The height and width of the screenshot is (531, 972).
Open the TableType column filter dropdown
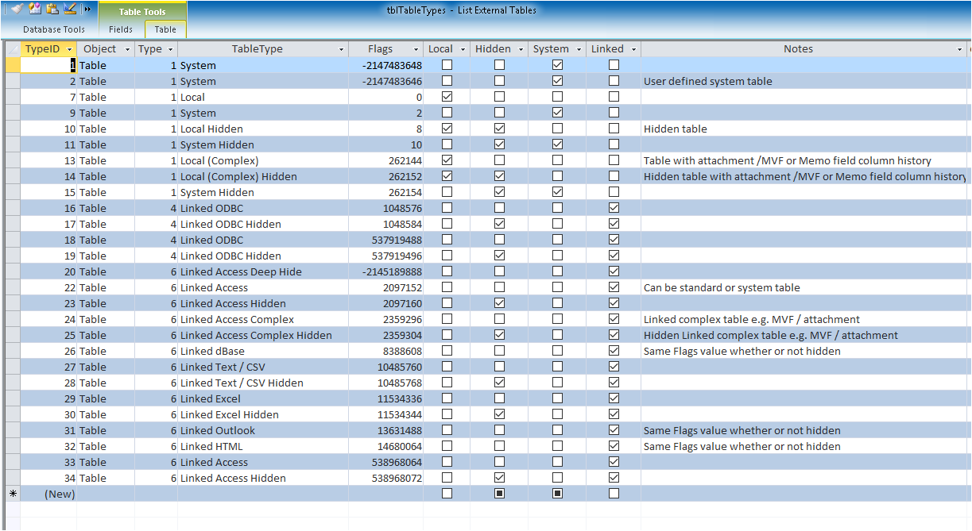pyautogui.click(x=342, y=49)
